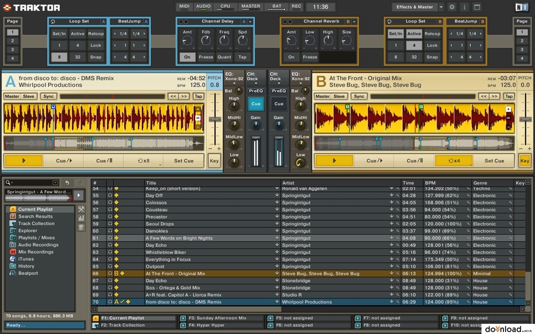Image resolution: width=535 pixels, height=334 pixels.
Task: Turn off the Channel Delay On button
Action: 187,57
